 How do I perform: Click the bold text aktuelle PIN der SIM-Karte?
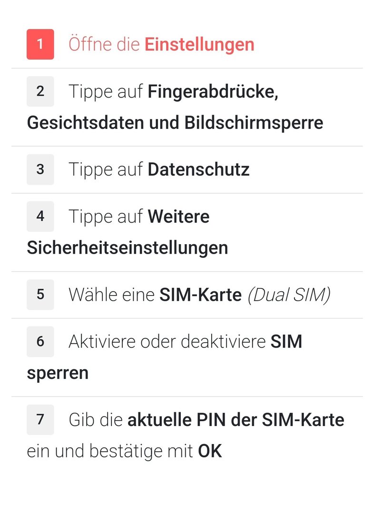pyautogui.click(x=236, y=420)
